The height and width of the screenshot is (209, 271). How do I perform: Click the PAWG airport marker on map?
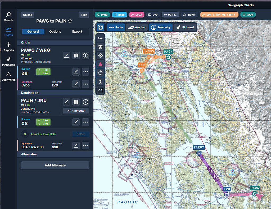coord(254,194)
